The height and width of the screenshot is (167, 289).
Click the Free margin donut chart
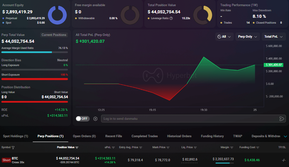[x=130, y=15]
